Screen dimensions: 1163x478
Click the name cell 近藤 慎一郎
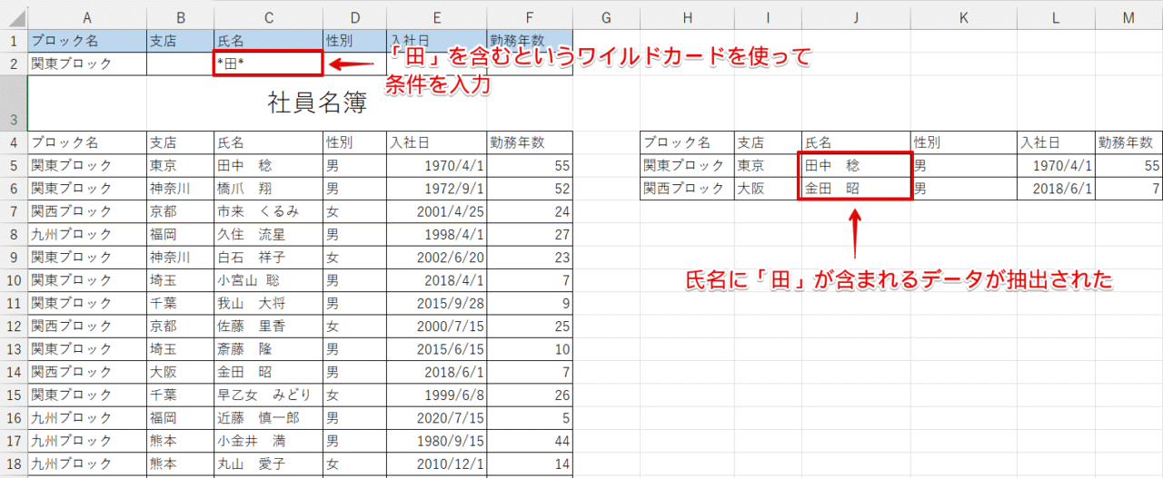[x=268, y=417]
